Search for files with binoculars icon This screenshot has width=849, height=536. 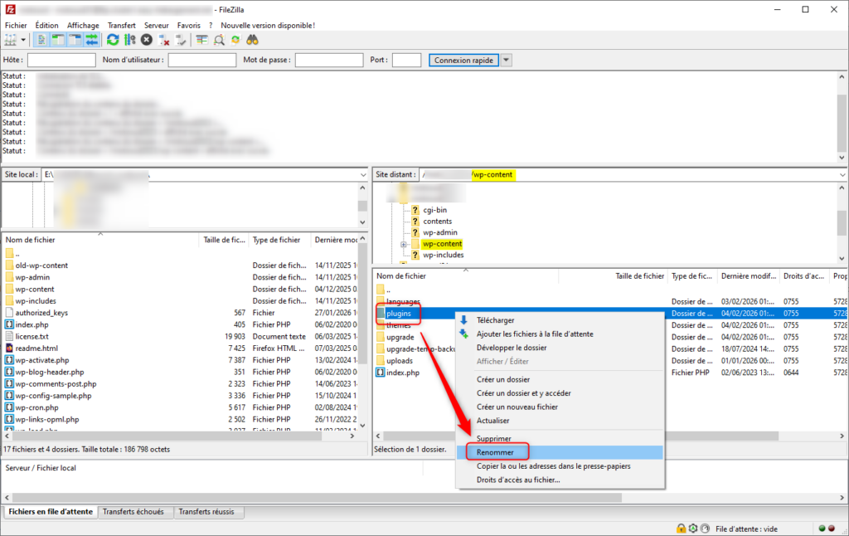click(252, 40)
